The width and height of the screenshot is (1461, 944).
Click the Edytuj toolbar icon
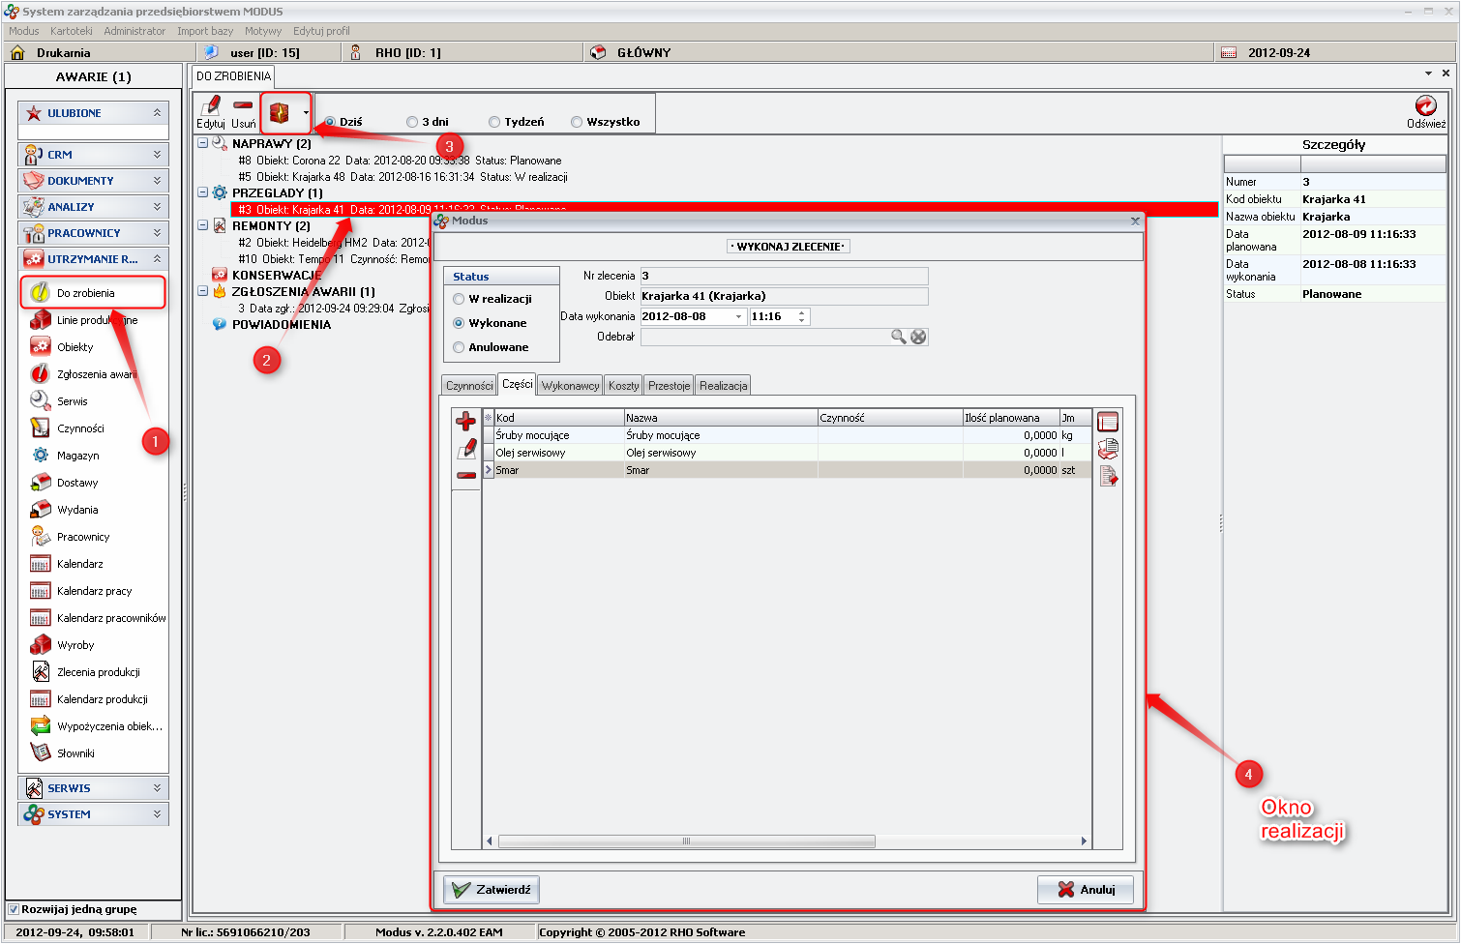(x=210, y=106)
